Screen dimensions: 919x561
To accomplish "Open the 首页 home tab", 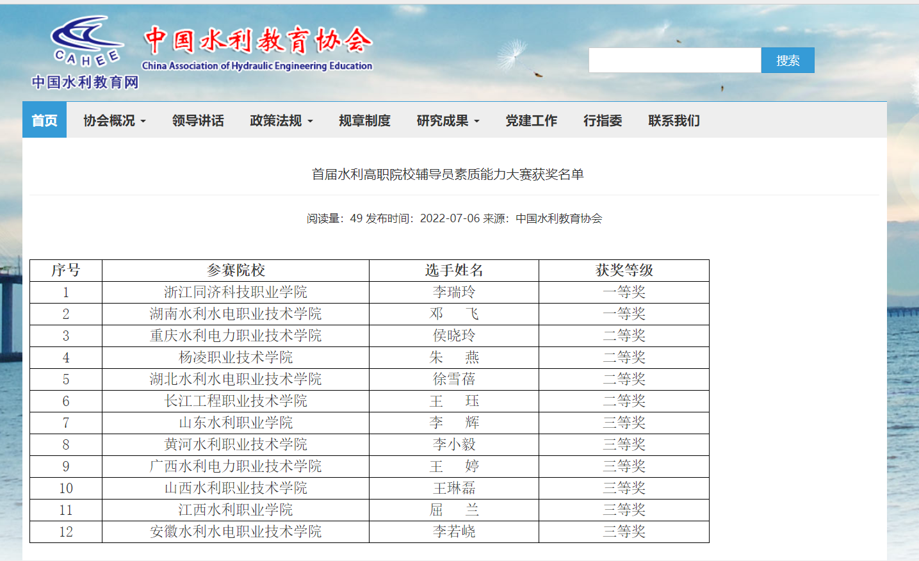I will pyautogui.click(x=44, y=120).
